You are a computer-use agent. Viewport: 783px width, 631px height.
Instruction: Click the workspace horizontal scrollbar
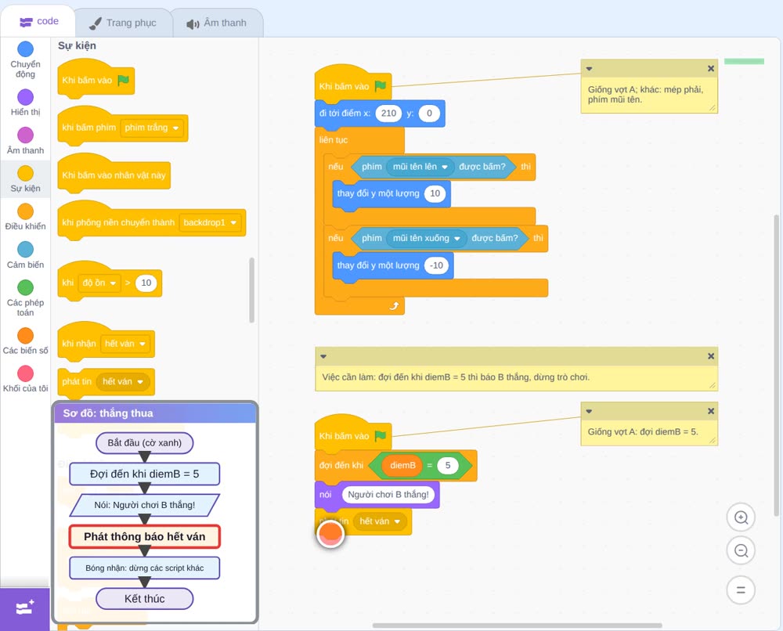pyautogui.click(x=518, y=626)
